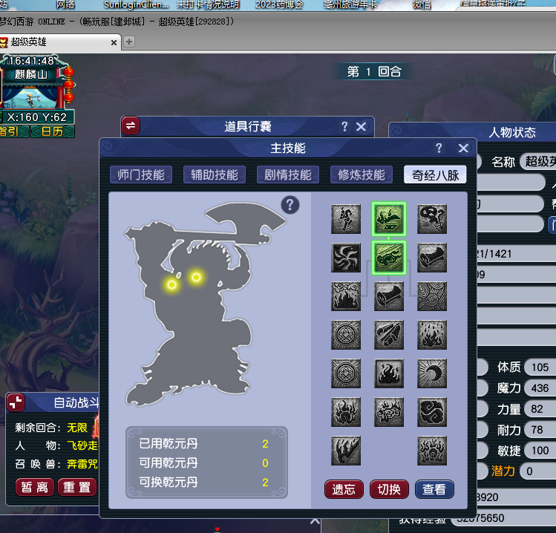Close the 主技能 skills window
The width and height of the screenshot is (556, 533).
[463, 148]
